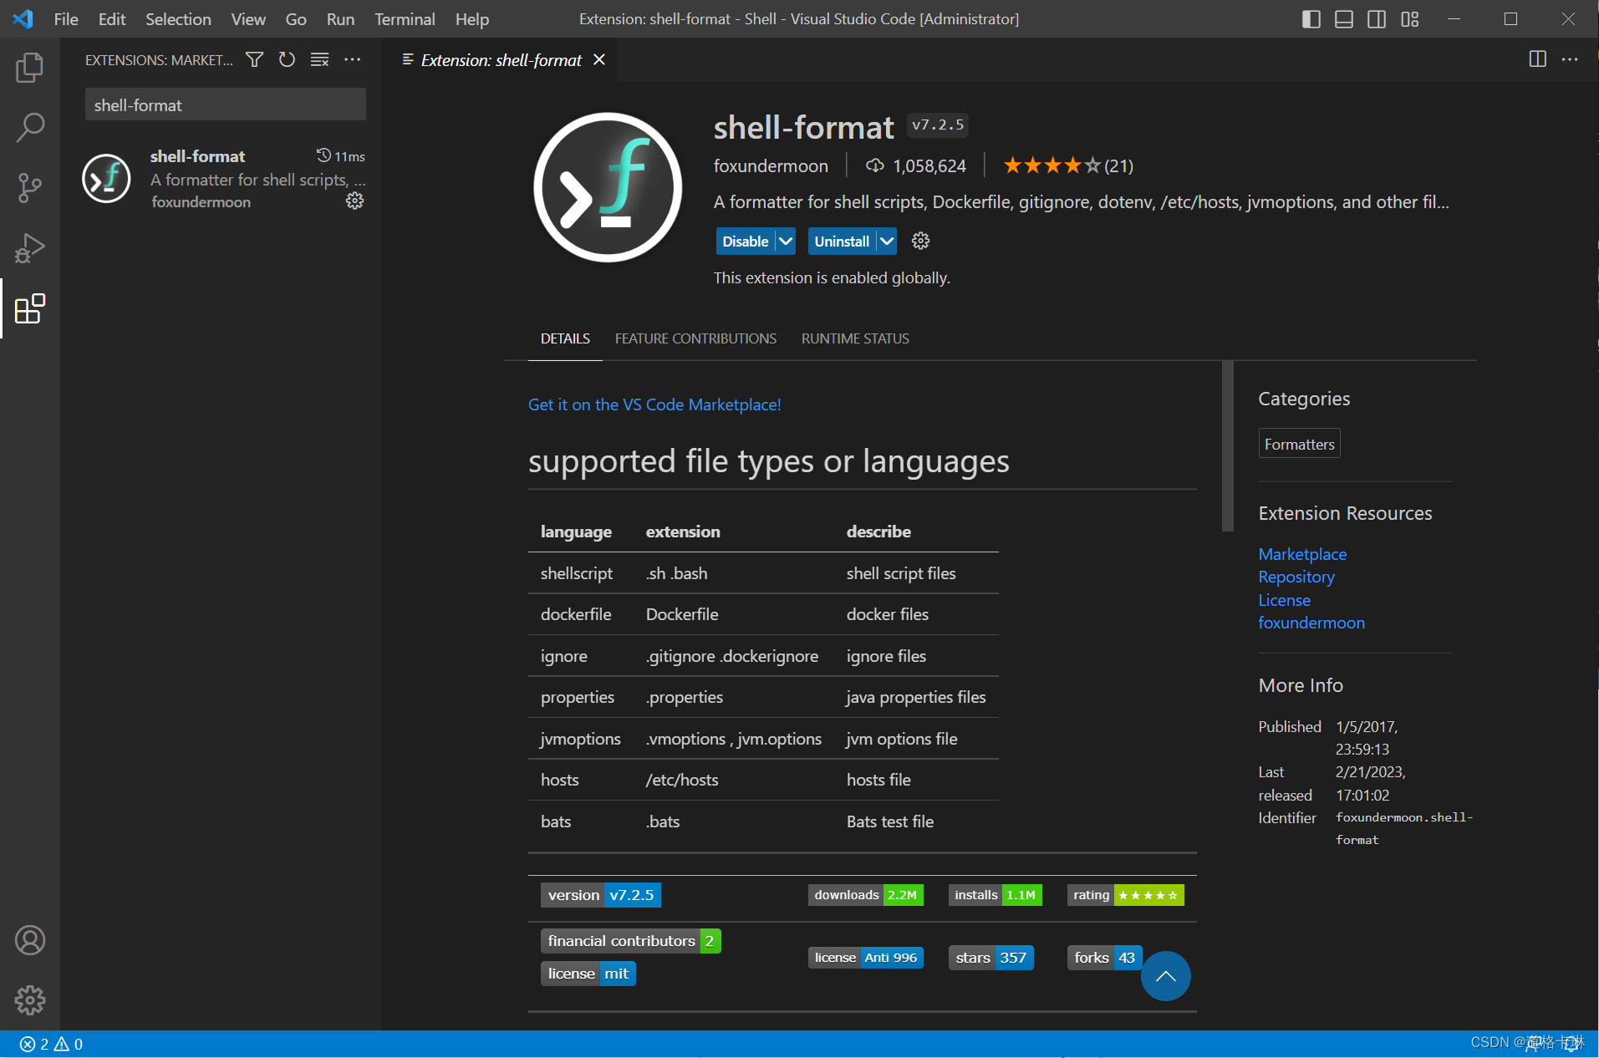Screen dimensions: 1599x1058
Task: Open the Accounts menu icon
Action: coord(30,940)
